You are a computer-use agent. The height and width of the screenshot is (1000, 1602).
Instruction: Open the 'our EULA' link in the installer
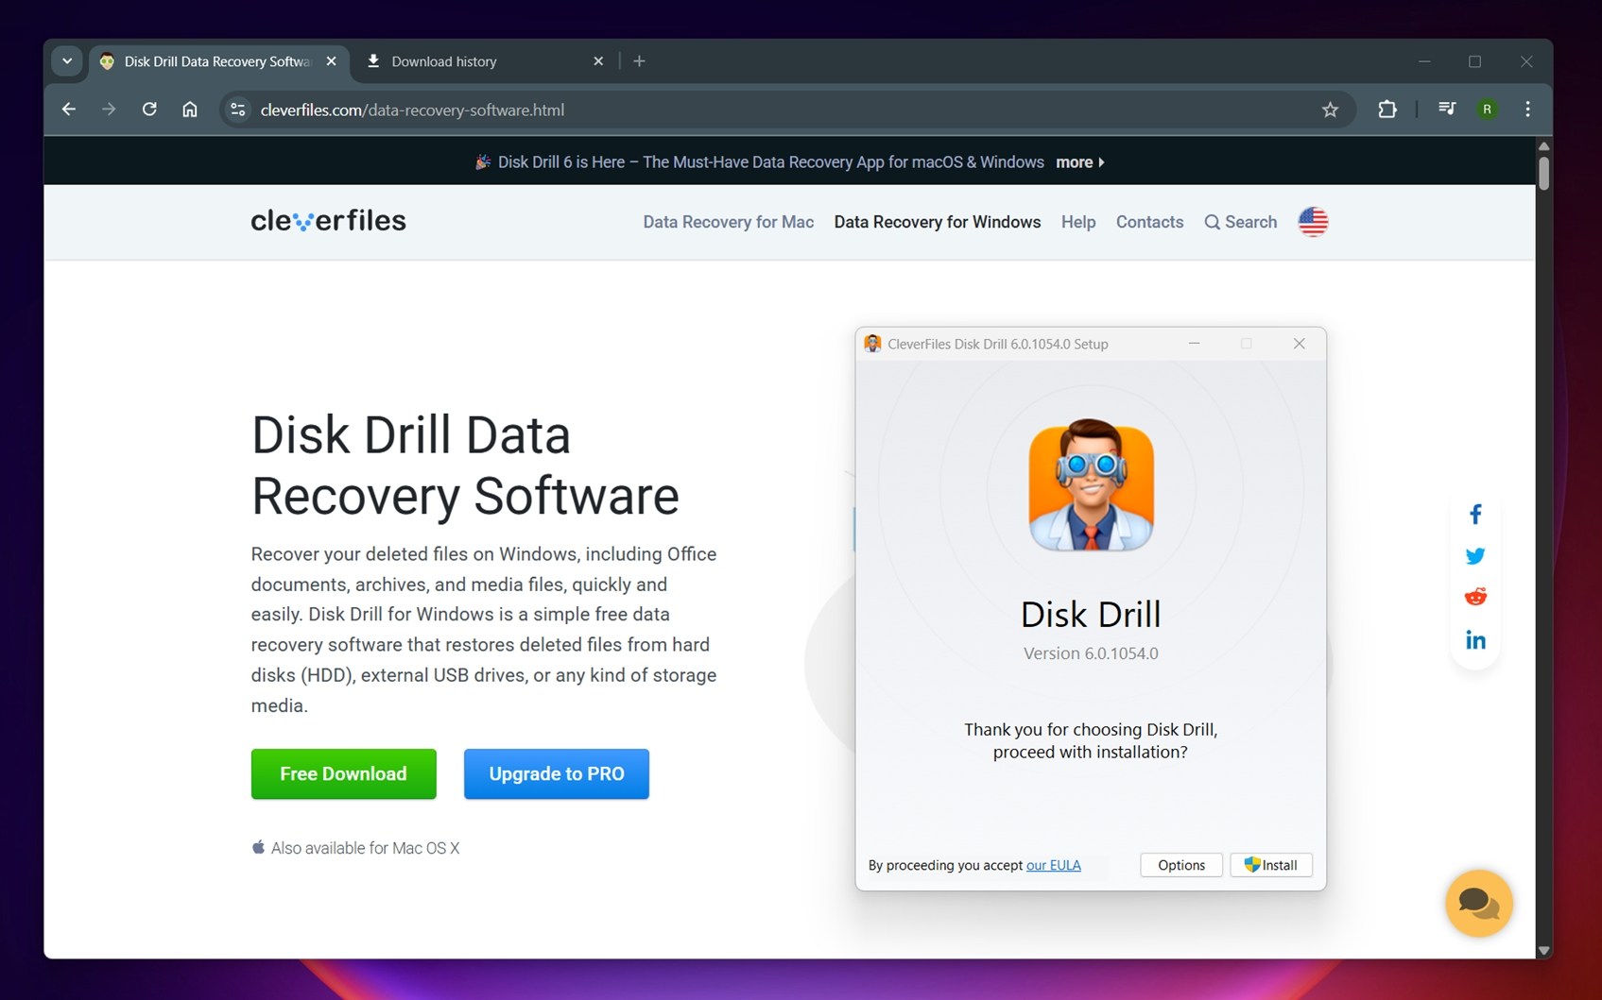click(x=1053, y=865)
